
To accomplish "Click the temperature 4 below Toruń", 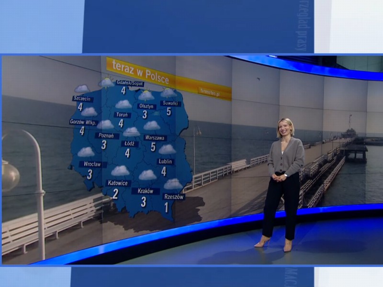I will click(x=121, y=123).
